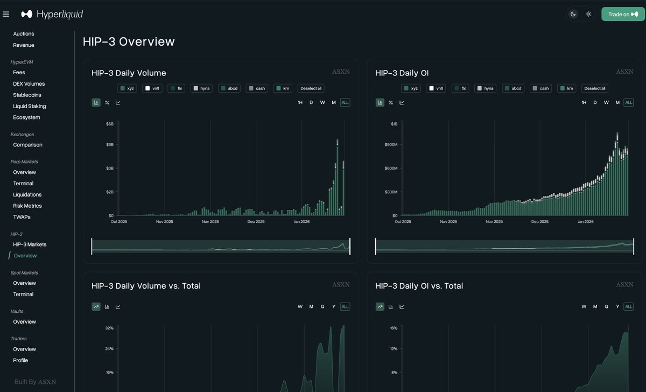Deselect all series in Daily Volume
Screen dimensions: 646x392
click(311, 88)
